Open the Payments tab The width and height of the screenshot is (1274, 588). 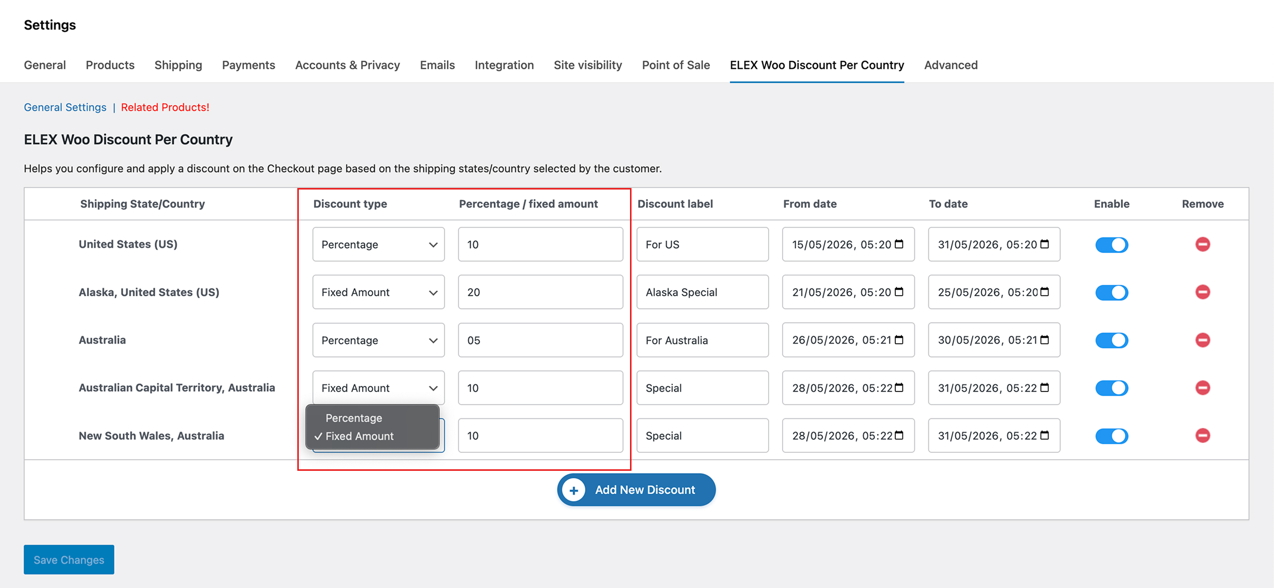pyautogui.click(x=248, y=65)
